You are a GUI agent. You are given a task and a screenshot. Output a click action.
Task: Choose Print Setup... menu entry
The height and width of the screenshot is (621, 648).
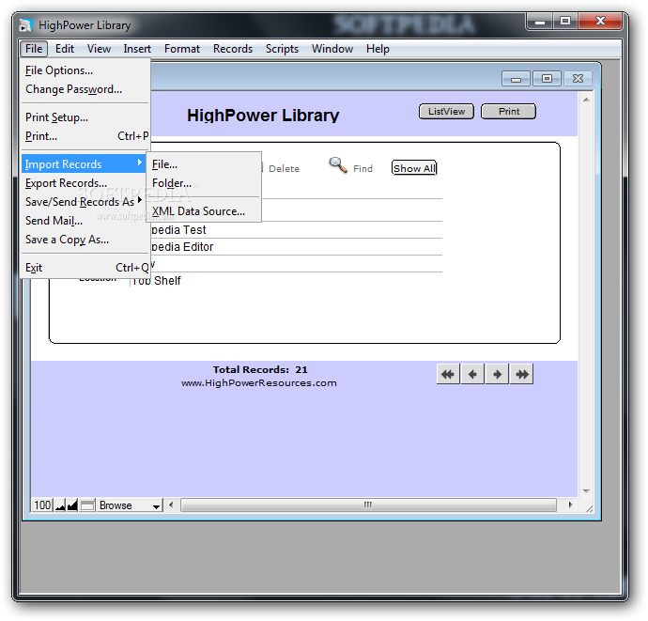point(85,117)
